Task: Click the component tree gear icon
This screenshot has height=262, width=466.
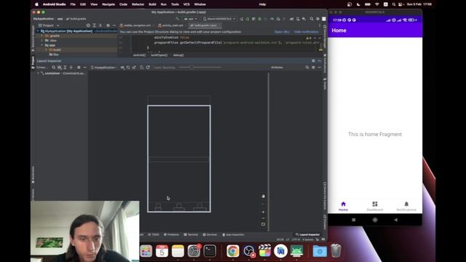Action: 79,68
